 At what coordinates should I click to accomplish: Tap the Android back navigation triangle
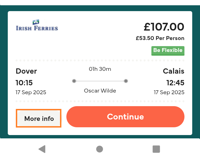point(42,149)
